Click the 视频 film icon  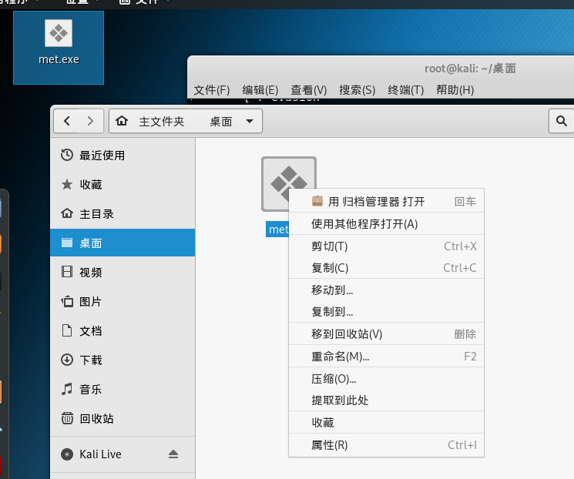click(67, 272)
